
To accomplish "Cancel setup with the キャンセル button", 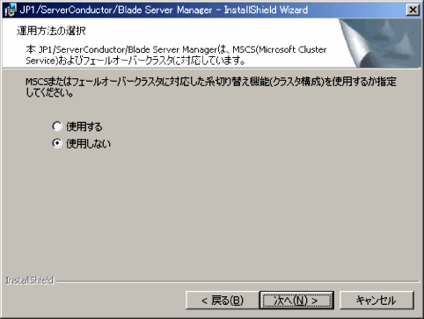I will click(376, 301).
